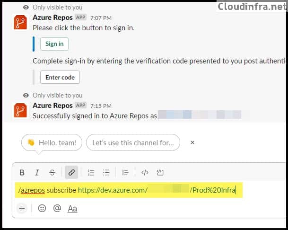
Task: Insert a code block
Action: tap(160, 172)
